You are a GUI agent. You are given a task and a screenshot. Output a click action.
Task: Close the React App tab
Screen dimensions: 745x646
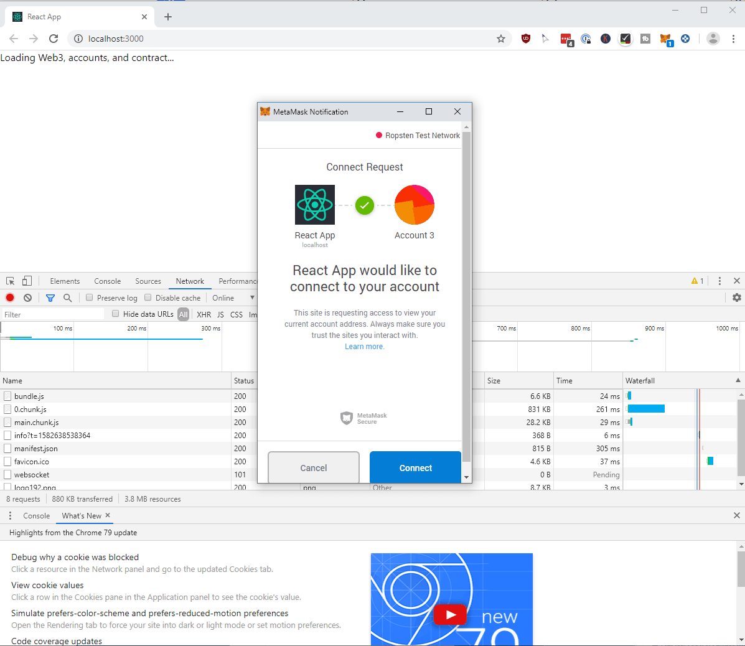(144, 17)
